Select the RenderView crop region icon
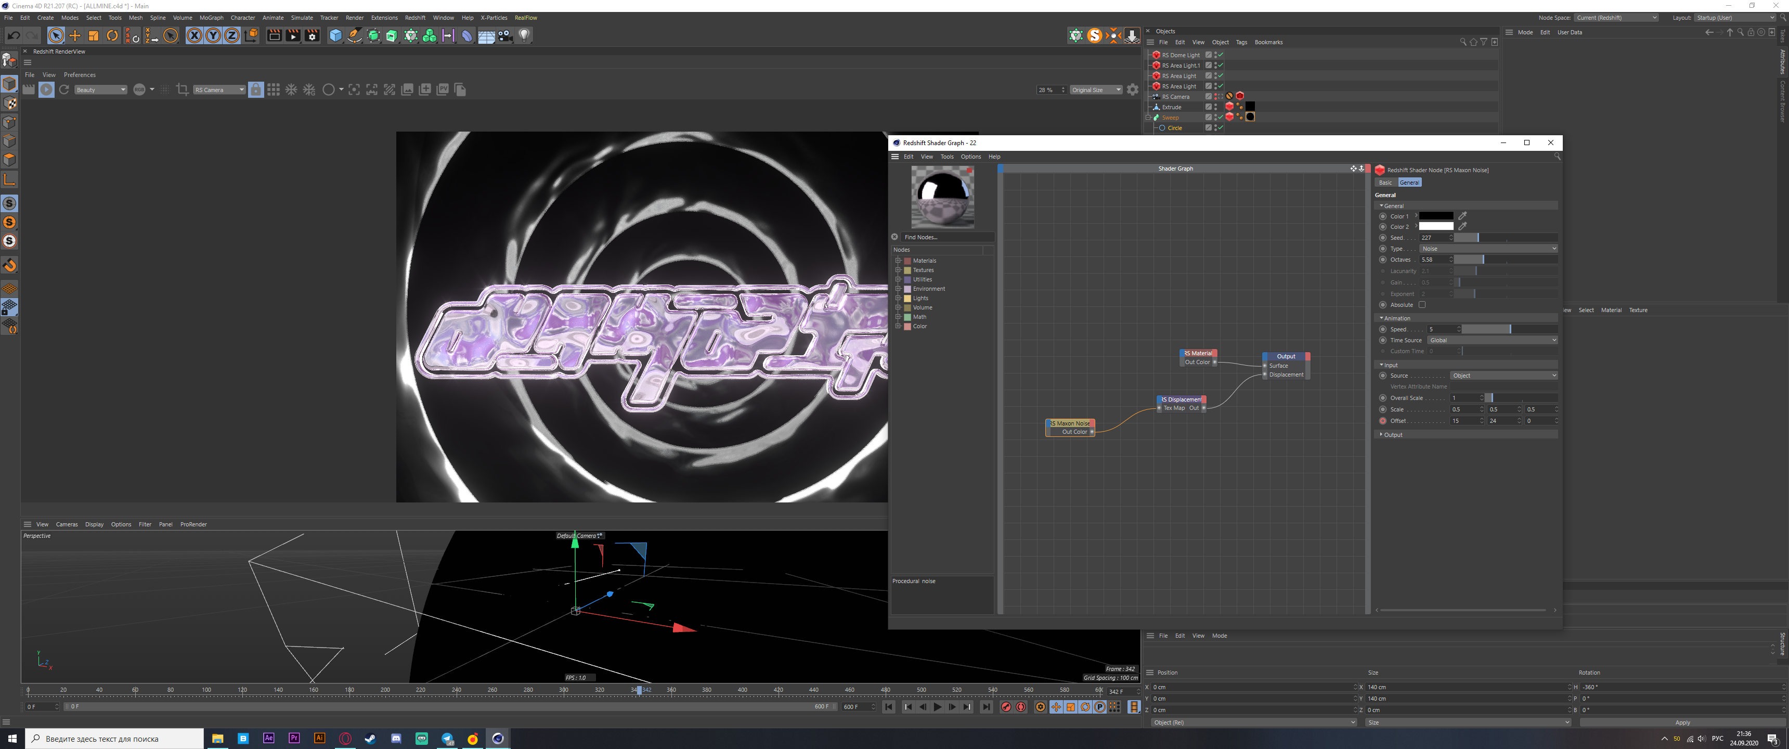 pyautogui.click(x=182, y=89)
